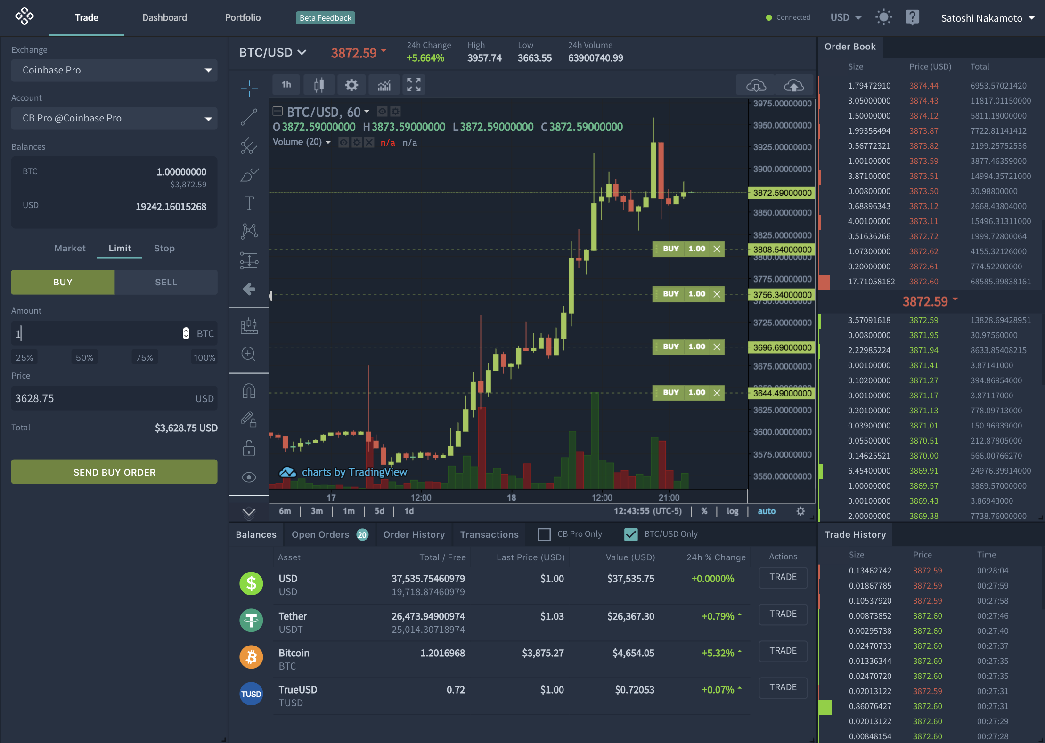Click the magnet mode icon
The image size is (1045, 743).
point(249,391)
